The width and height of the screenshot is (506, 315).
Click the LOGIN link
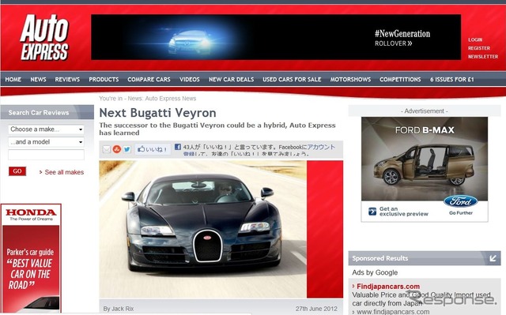click(475, 39)
